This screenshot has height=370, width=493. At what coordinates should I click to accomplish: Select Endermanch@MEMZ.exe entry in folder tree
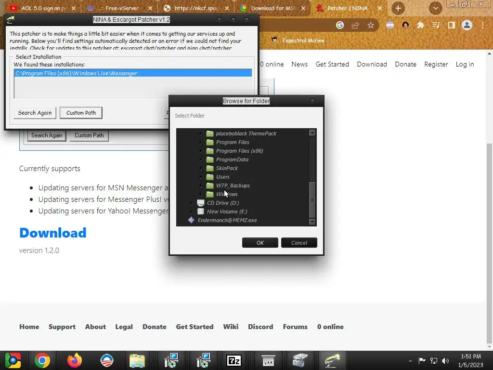(227, 220)
